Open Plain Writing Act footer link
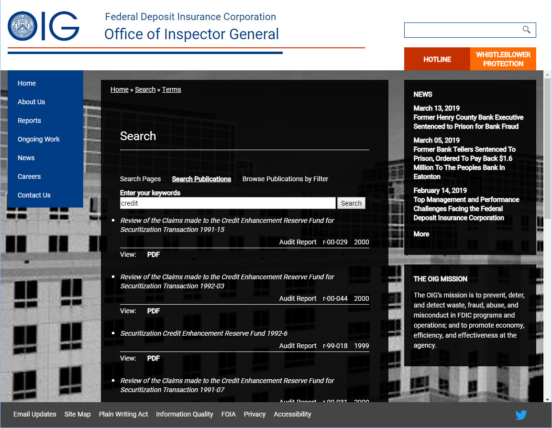Image resolution: width=552 pixels, height=428 pixels. [x=123, y=414]
